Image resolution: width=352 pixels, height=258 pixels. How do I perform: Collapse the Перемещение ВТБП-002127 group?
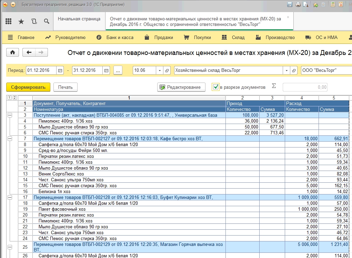(x=10, y=138)
